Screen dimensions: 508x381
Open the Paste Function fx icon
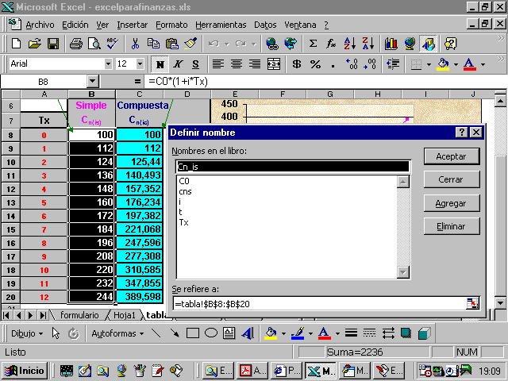pos(331,44)
